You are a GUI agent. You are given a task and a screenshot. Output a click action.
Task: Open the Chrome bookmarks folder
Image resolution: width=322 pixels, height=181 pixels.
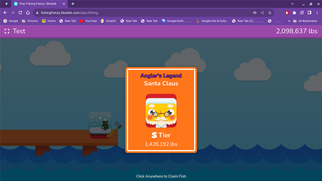(30, 21)
